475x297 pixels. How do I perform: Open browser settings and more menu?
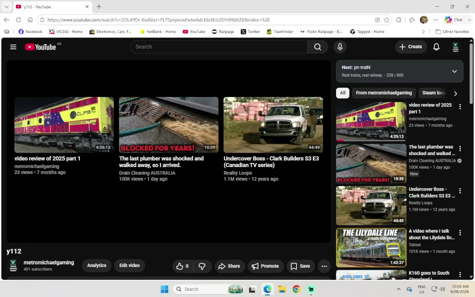pos(435,20)
